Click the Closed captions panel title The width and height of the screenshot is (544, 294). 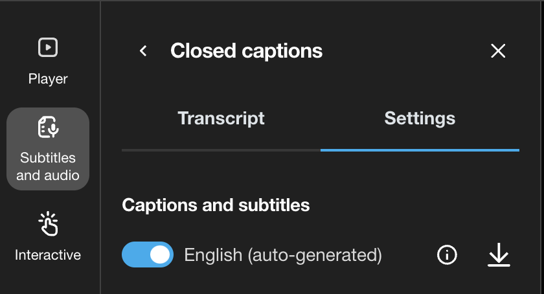click(x=246, y=51)
